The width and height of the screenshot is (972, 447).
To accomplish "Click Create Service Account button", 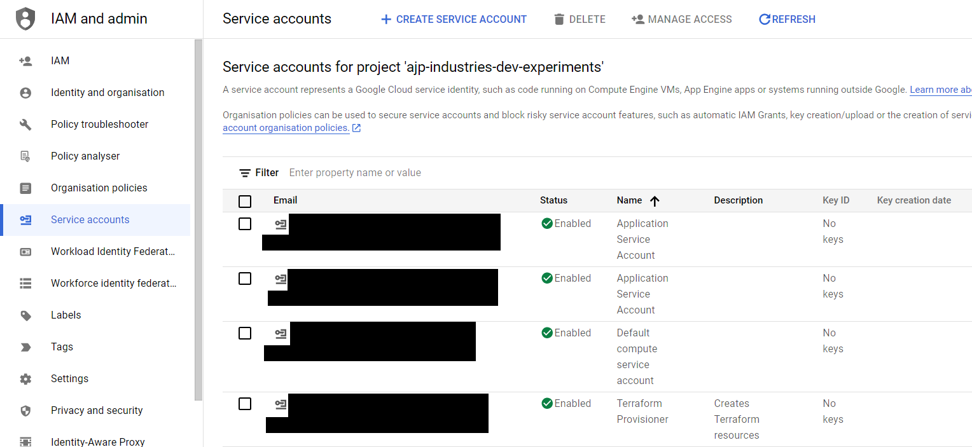I will [x=454, y=20].
